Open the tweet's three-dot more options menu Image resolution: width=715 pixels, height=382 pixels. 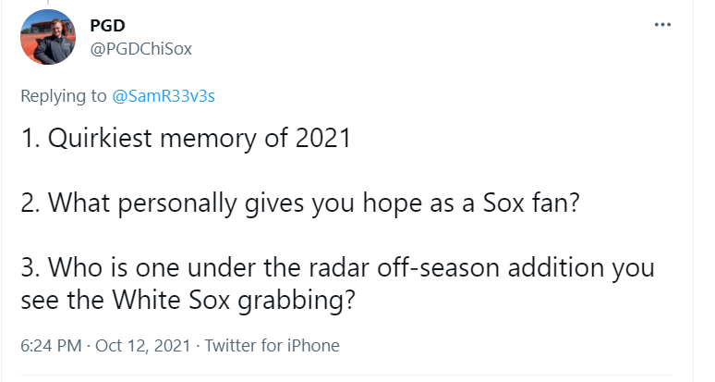(x=662, y=25)
